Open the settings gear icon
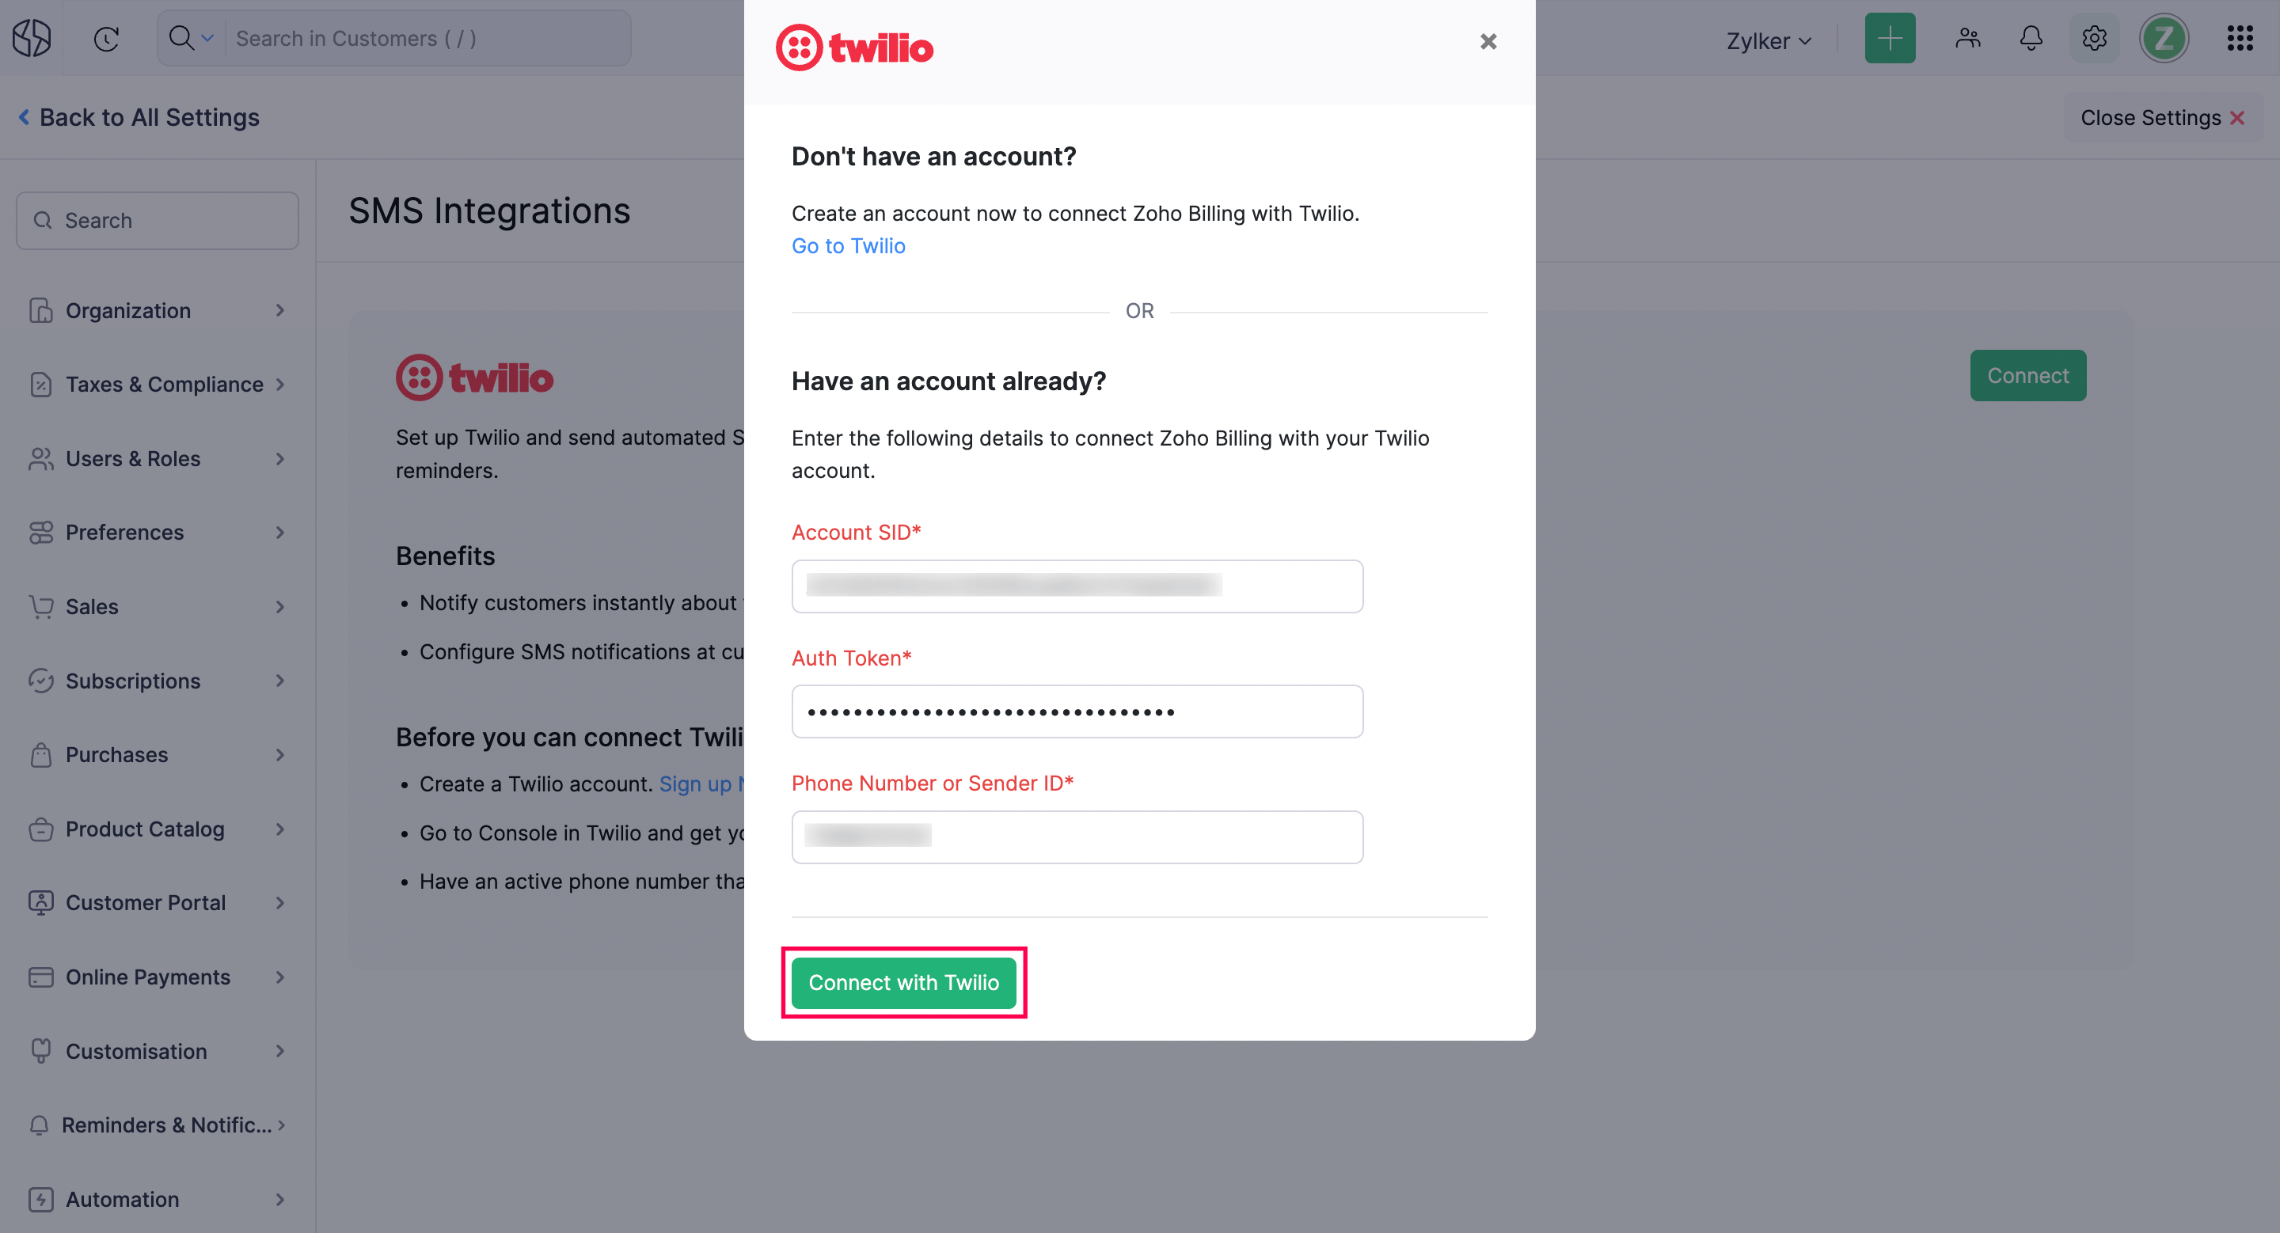 click(x=2094, y=38)
